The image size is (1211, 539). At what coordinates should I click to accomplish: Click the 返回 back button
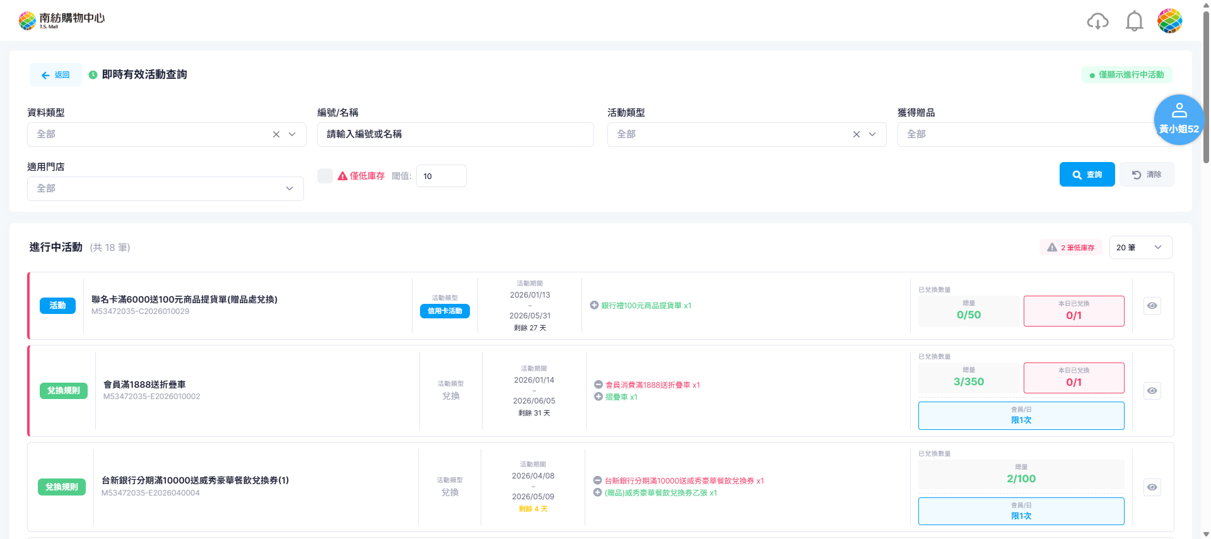56,75
